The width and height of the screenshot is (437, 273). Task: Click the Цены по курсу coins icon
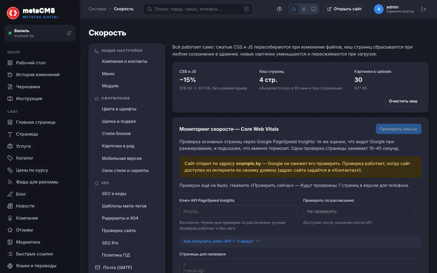pos(10,170)
